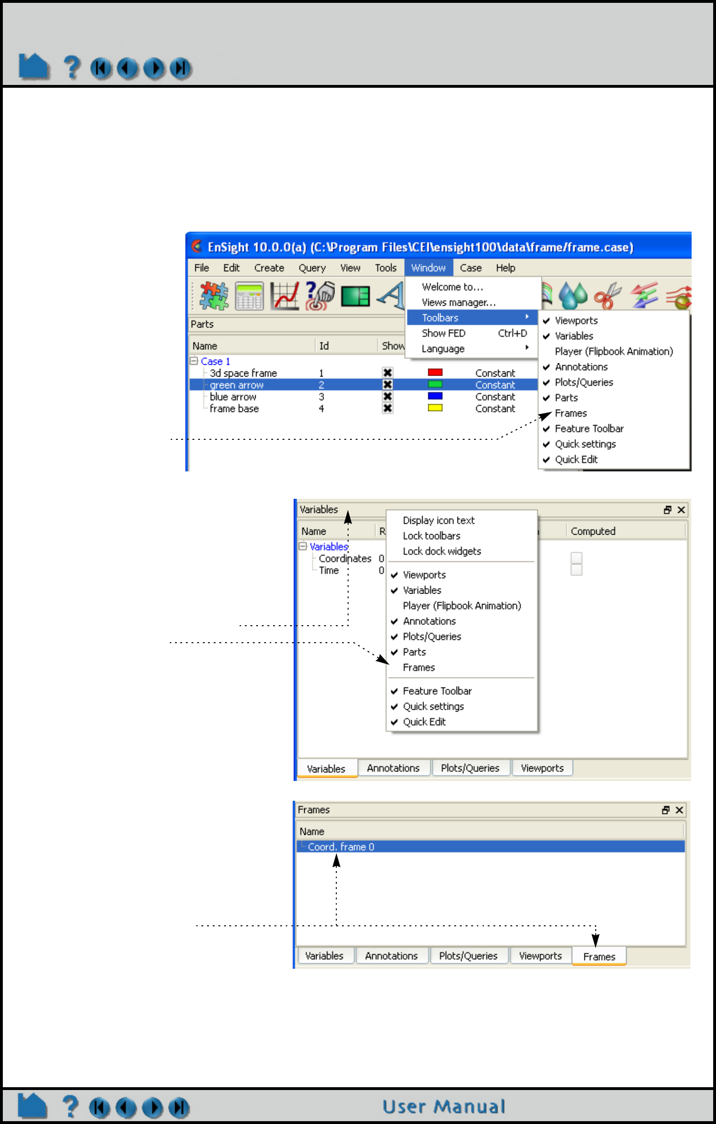Select the annotation letter A icon
This screenshot has width=716, height=1124.
click(391, 296)
